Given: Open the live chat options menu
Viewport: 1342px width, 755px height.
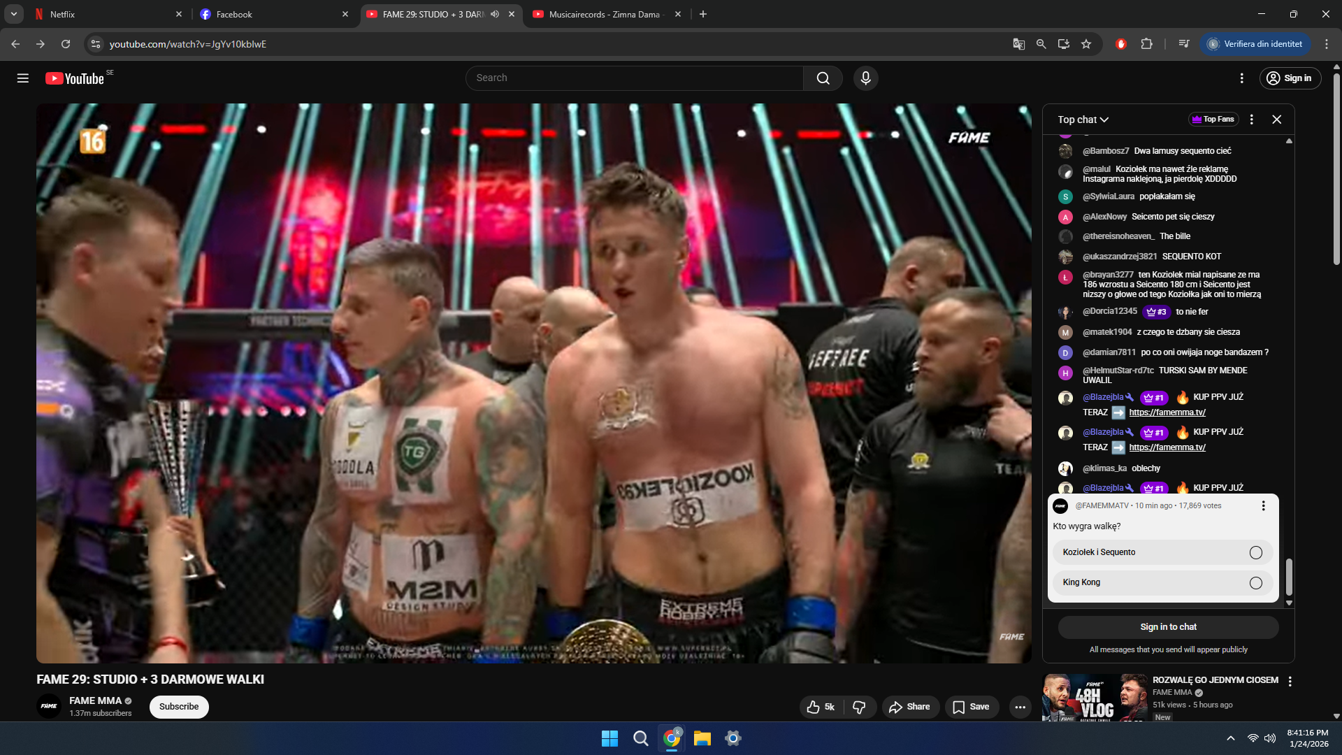Looking at the screenshot, I should coord(1251,120).
